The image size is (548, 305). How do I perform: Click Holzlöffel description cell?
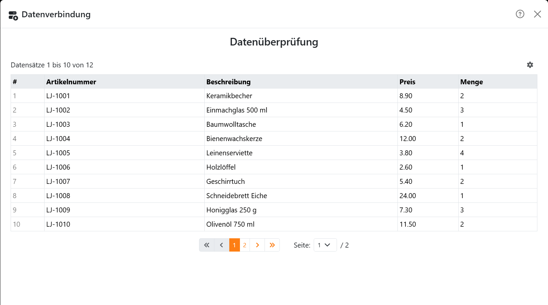click(301, 167)
